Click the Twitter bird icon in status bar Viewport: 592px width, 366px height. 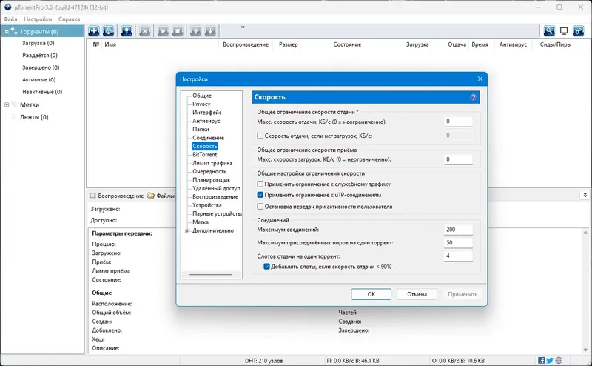tap(550, 360)
